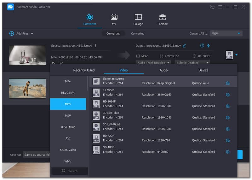The width and height of the screenshot is (252, 180).
Task: Show the Converted files list
Action: (x=138, y=33)
